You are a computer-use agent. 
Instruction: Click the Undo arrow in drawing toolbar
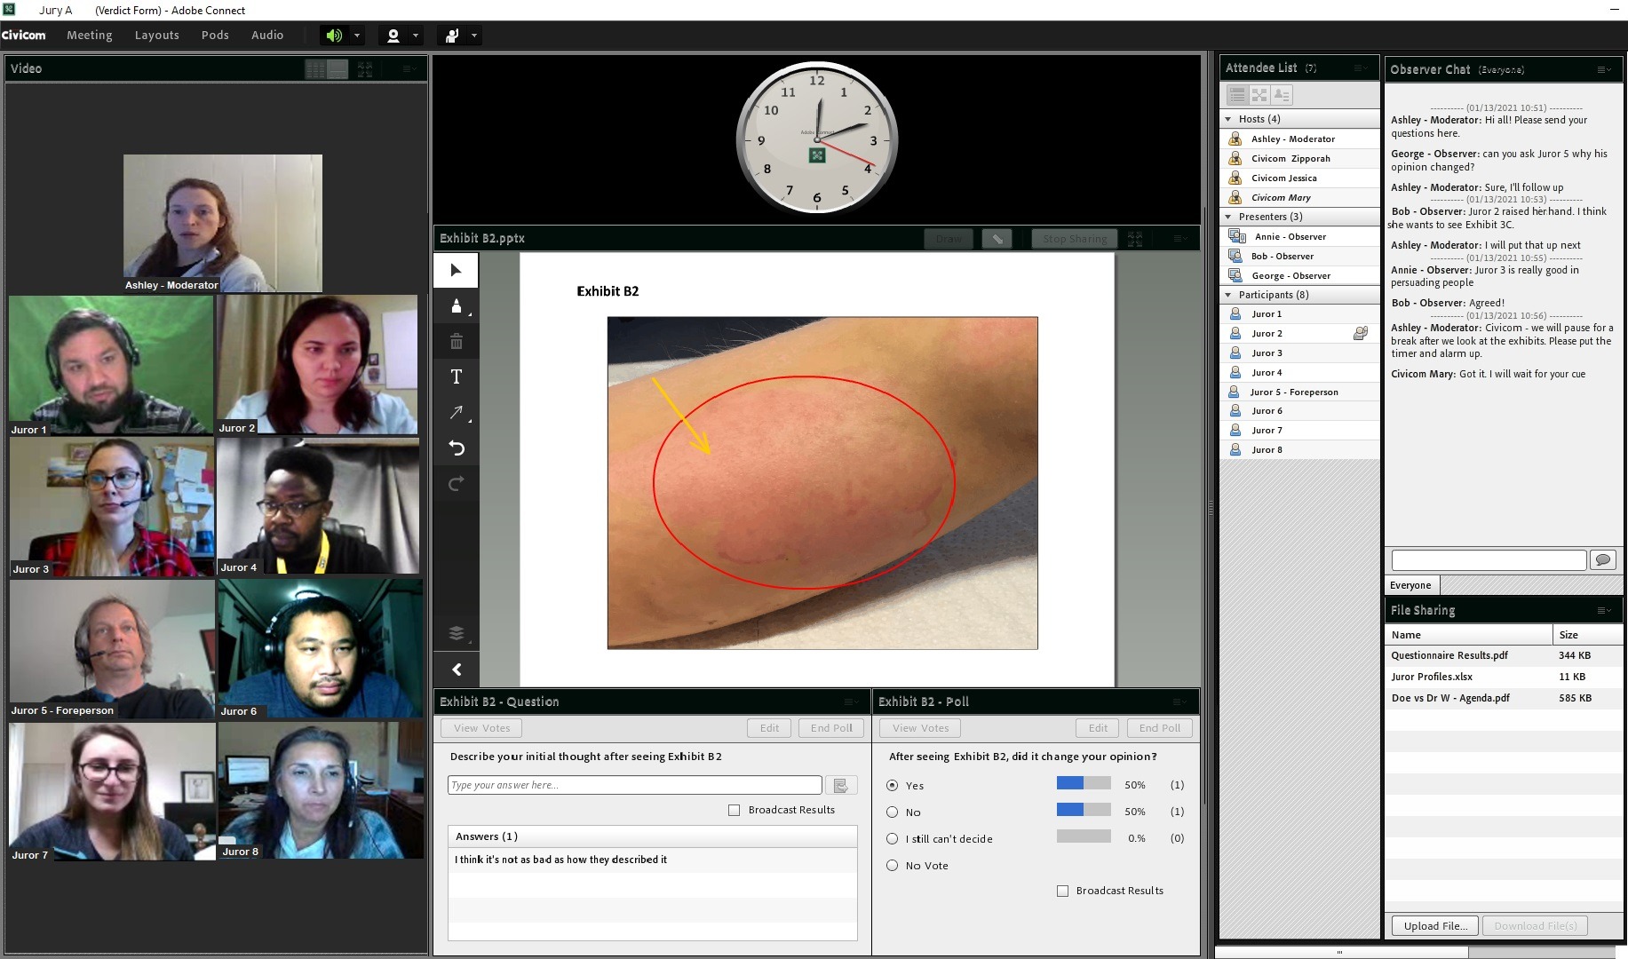[456, 448]
